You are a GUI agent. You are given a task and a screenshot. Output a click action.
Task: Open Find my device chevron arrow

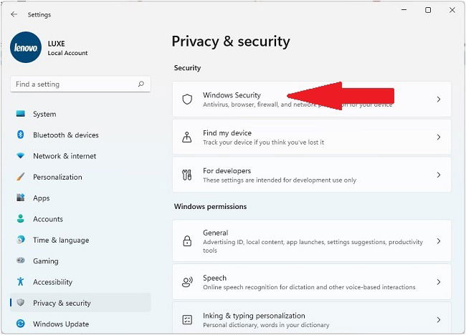point(439,137)
